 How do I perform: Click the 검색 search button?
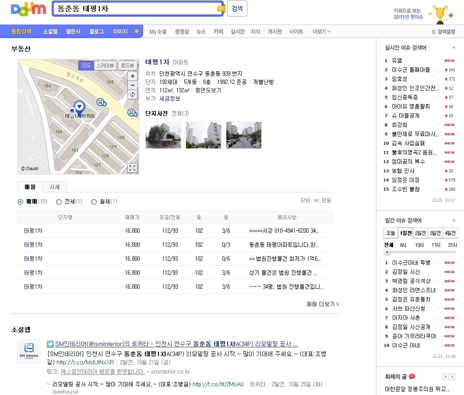237,8
